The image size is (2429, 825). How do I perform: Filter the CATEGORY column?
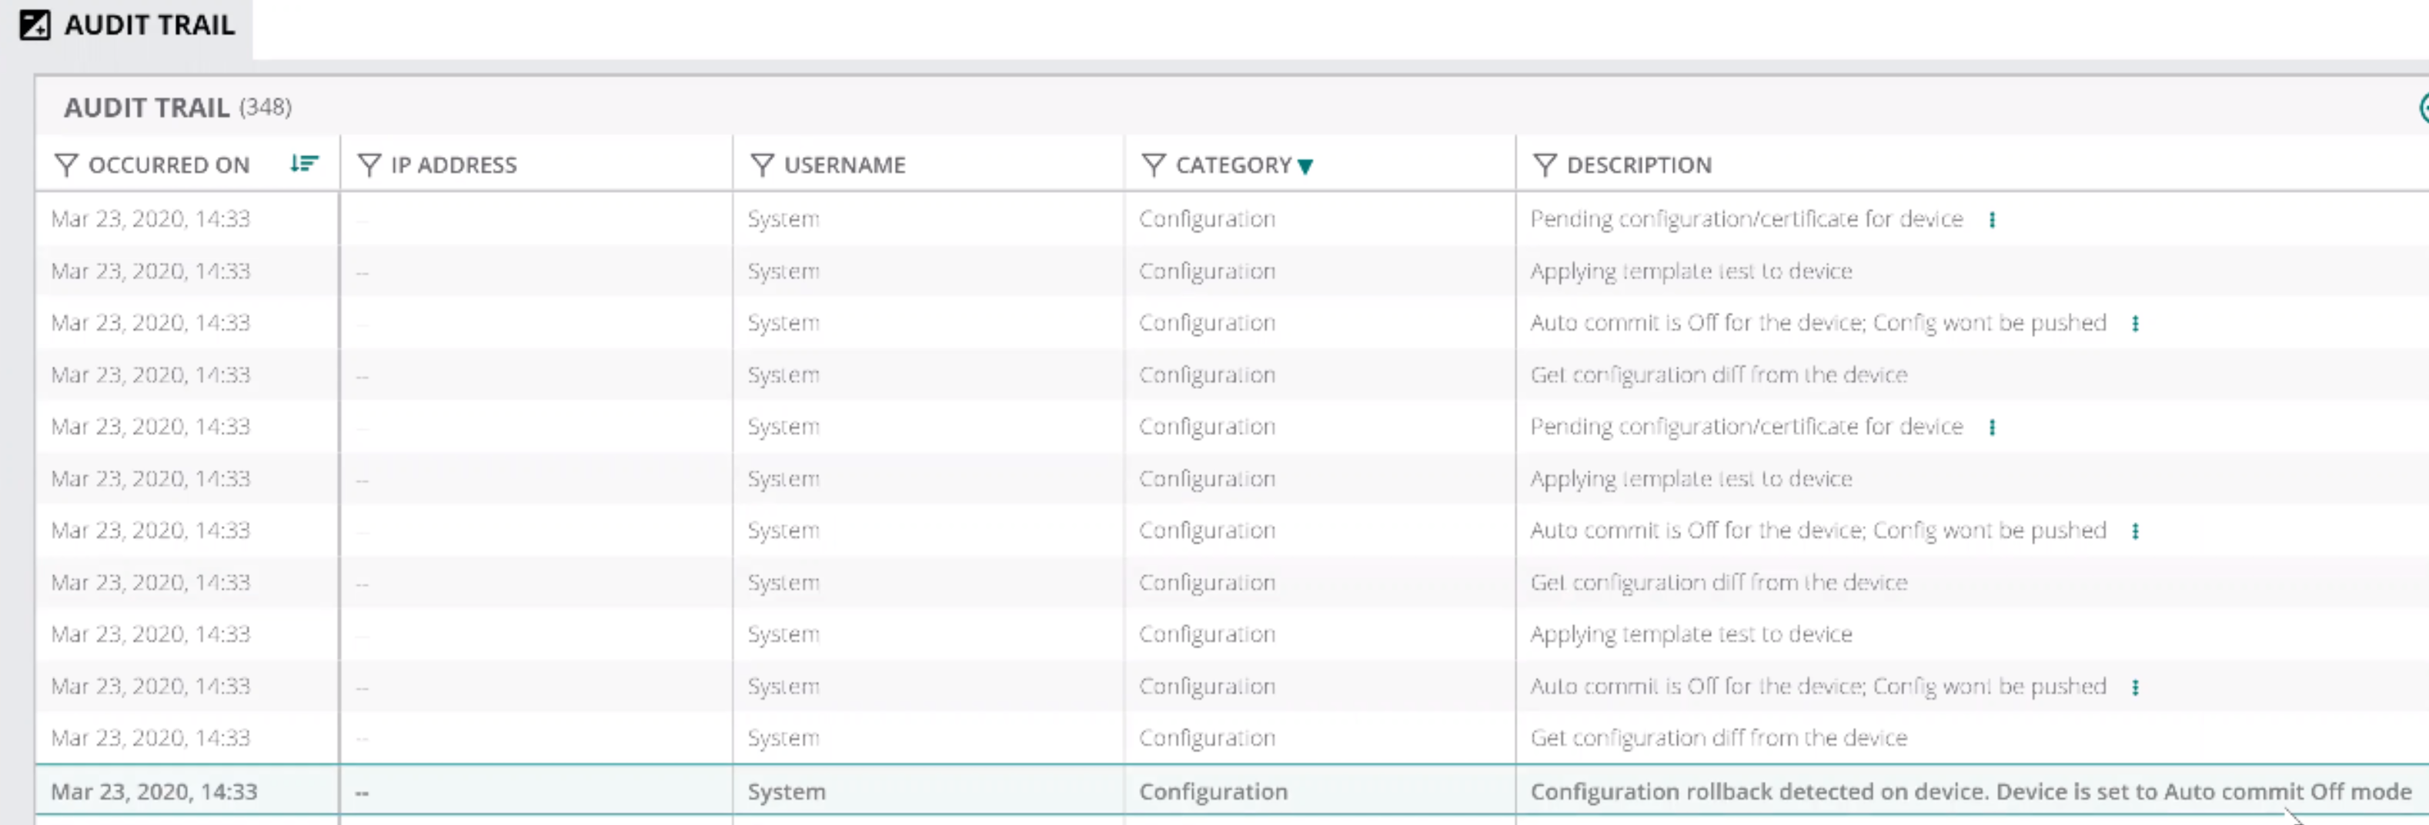click(x=1153, y=165)
